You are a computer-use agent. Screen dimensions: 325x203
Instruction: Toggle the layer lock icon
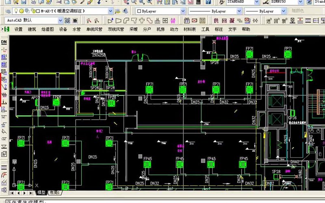point(33,11)
